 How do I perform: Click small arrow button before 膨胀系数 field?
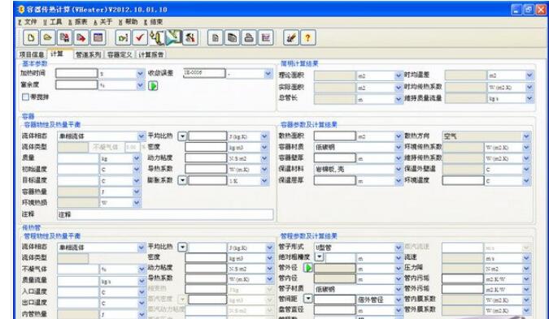(x=182, y=181)
